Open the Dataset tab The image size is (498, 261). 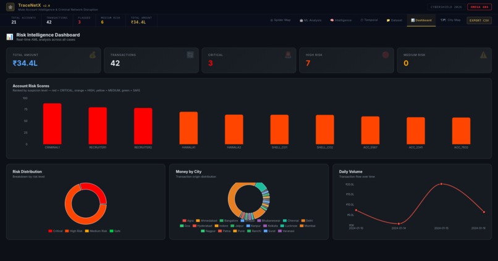(x=394, y=20)
